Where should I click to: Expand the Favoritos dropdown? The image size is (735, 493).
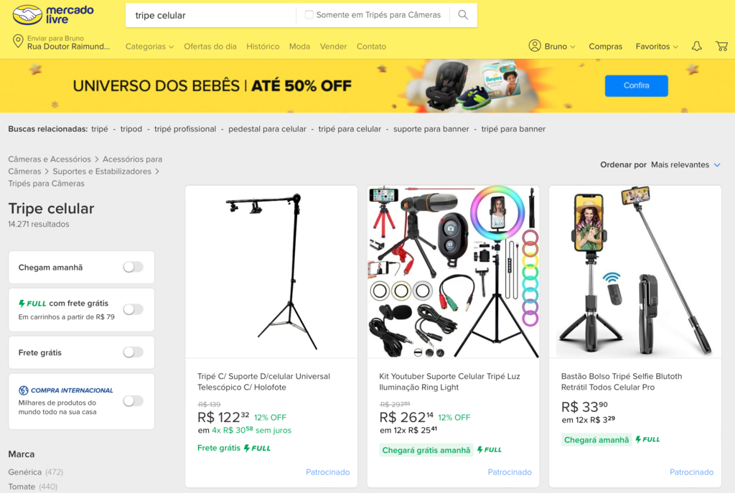tap(655, 46)
